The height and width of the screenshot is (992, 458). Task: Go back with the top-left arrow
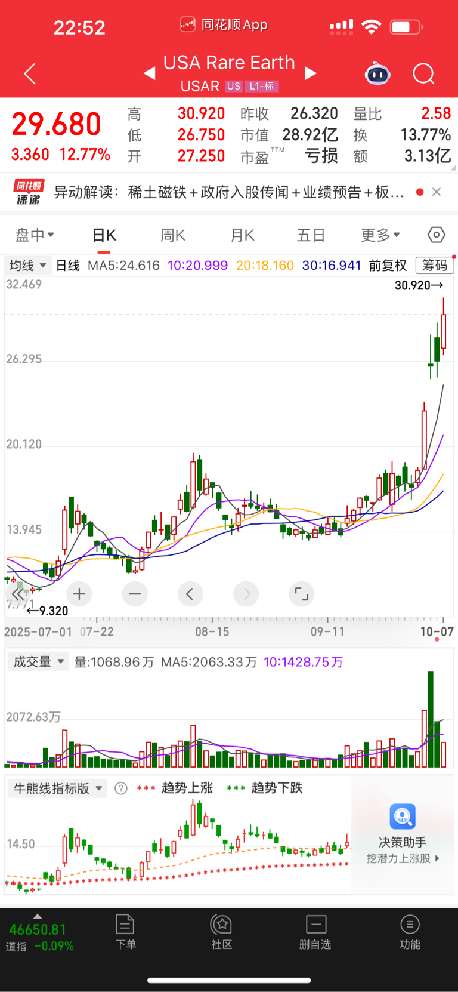(x=30, y=73)
